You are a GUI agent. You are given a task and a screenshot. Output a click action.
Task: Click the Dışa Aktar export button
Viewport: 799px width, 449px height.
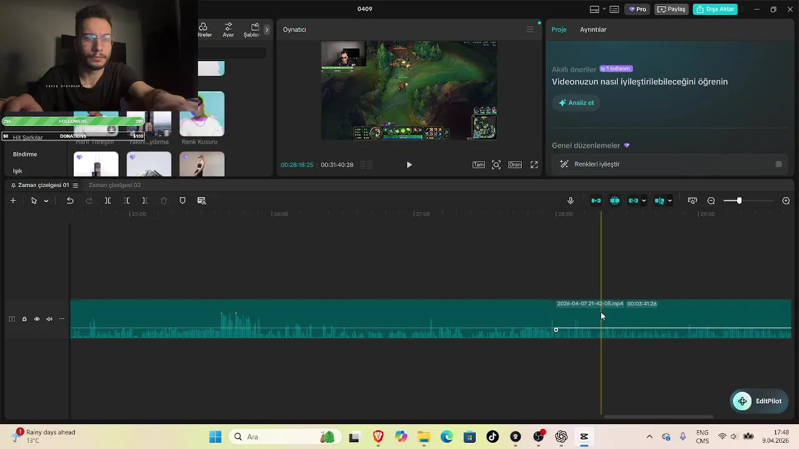715,9
